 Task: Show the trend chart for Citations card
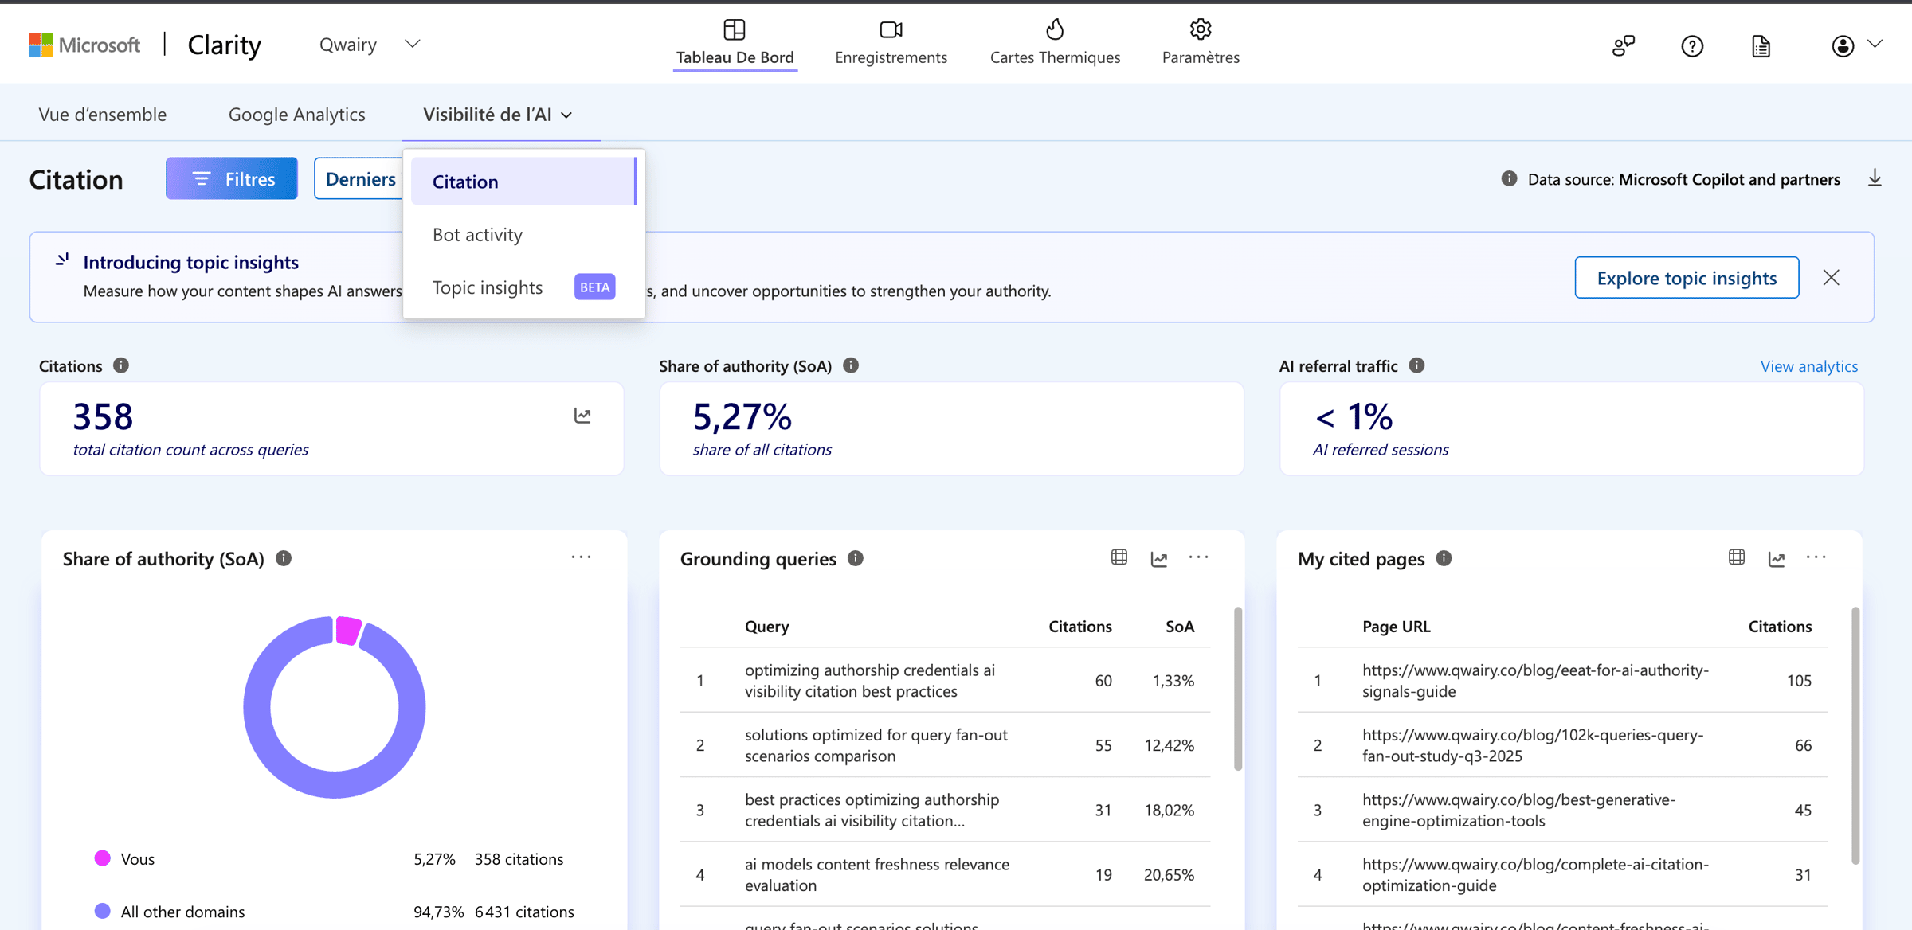coord(582,416)
